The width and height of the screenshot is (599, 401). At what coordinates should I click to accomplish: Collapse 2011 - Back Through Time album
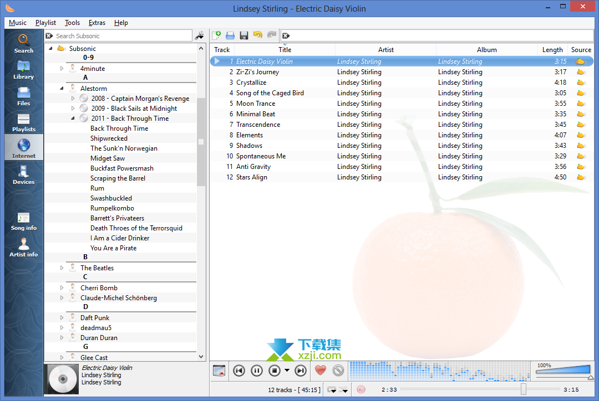point(73,119)
